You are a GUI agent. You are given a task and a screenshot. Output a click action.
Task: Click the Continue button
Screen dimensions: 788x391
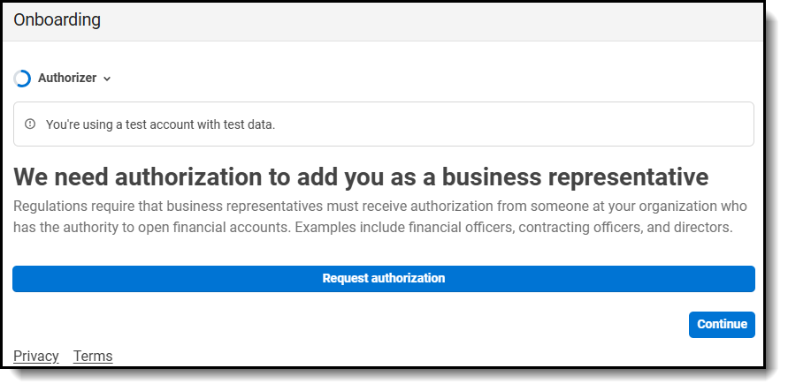point(722,324)
